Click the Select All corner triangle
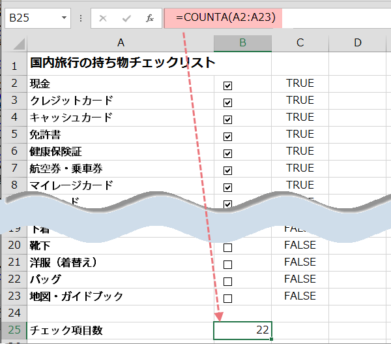This screenshot has width=391, height=344. (18, 44)
